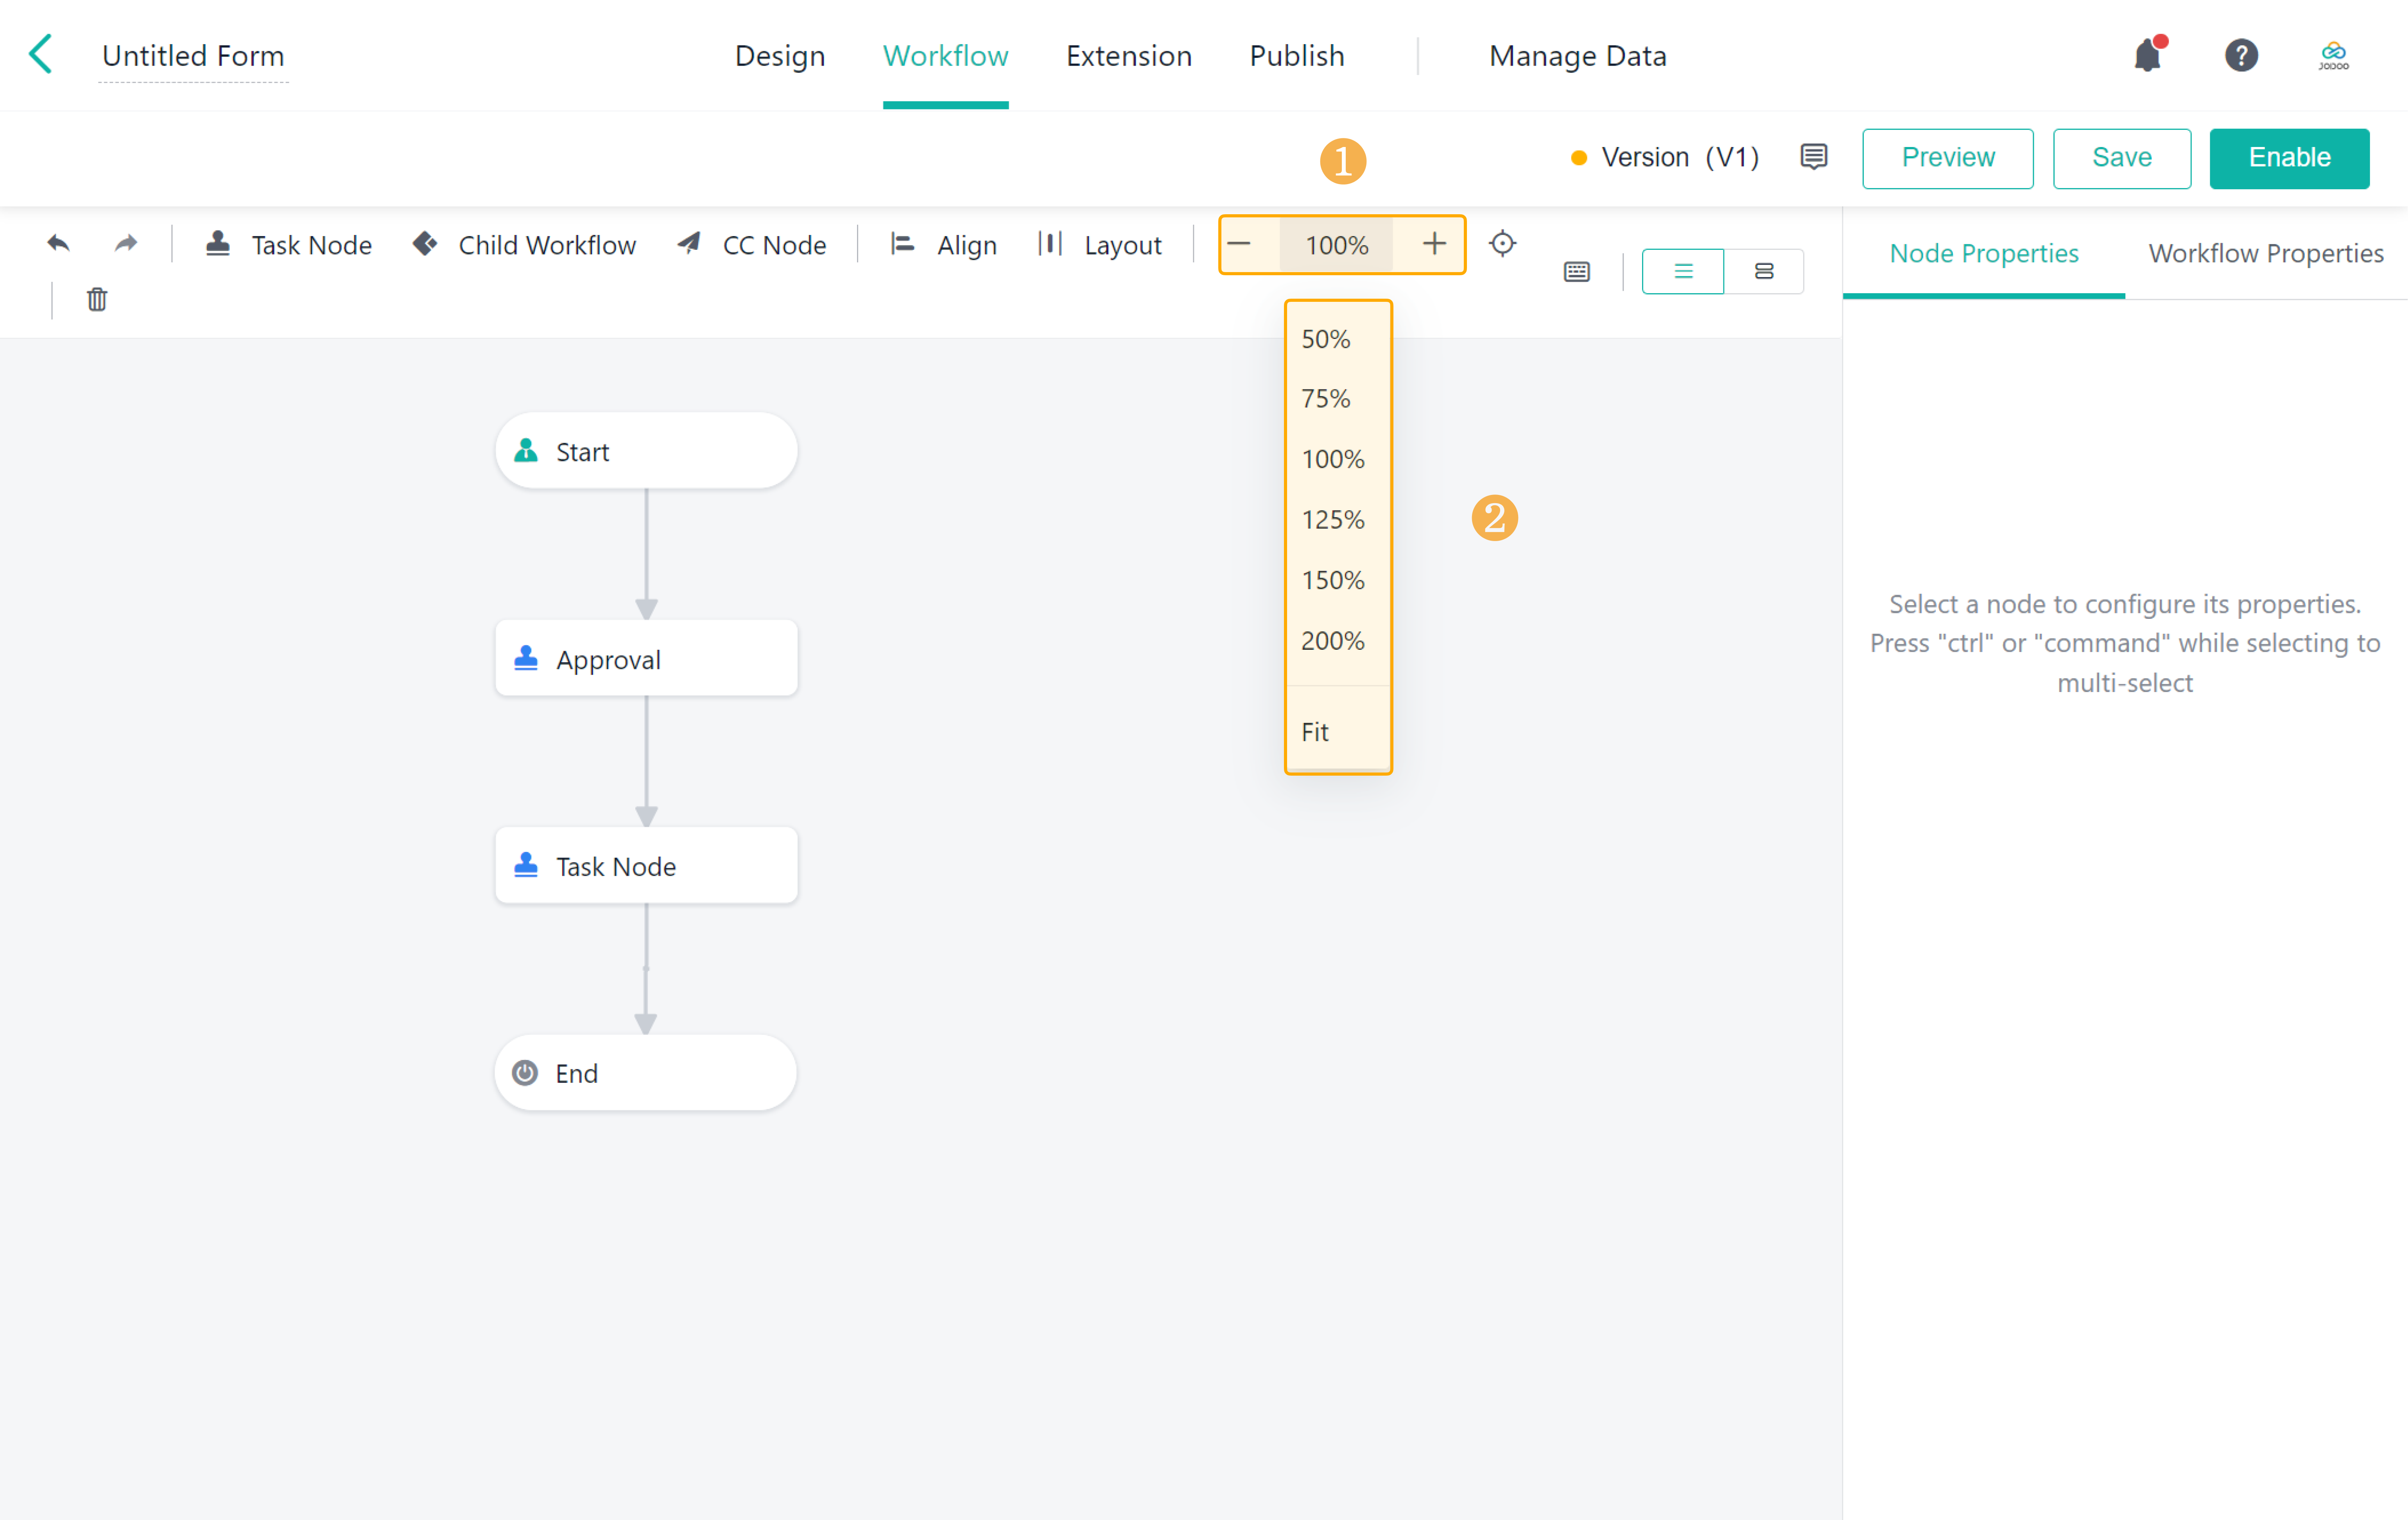Choose 150% from the zoom list
This screenshot has height=1520, width=2408.
pyautogui.click(x=1332, y=580)
